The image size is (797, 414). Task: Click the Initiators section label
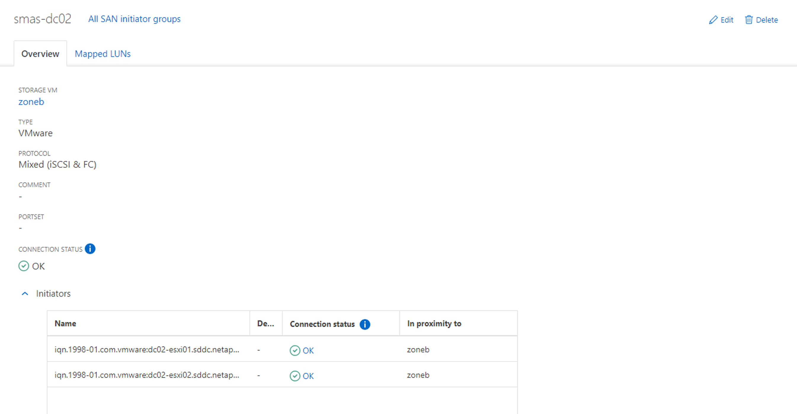53,293
